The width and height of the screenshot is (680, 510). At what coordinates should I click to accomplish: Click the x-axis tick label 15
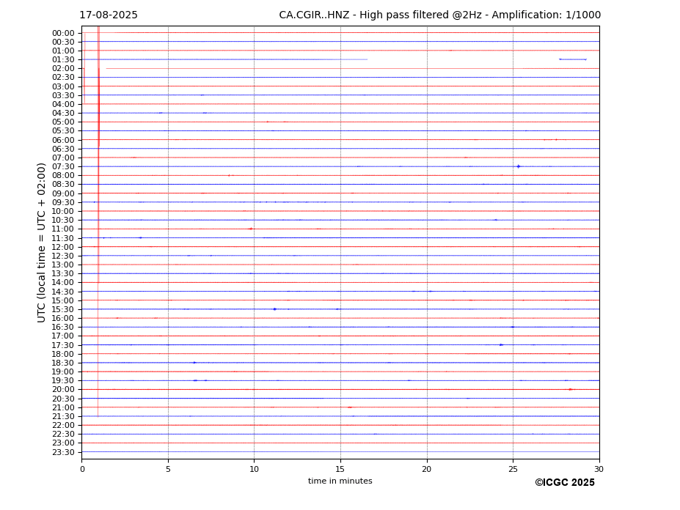(x=340, y=469)
